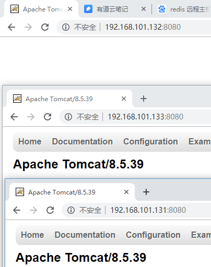Click site info icon beside 192.168.101.132 address

click(x=66, y=27)
